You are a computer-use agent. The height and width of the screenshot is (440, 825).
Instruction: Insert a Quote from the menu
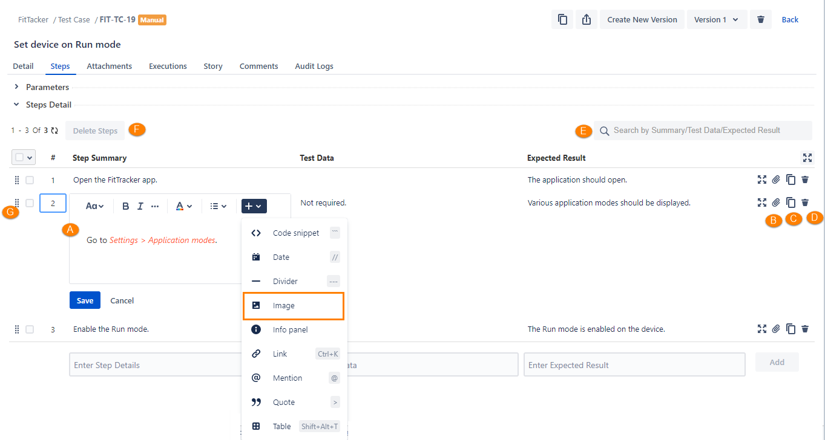[x=295, y=402]
